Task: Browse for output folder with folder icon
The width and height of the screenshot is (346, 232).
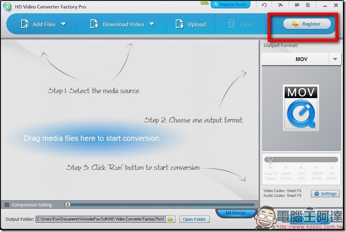Action: [x=170, y=219]
